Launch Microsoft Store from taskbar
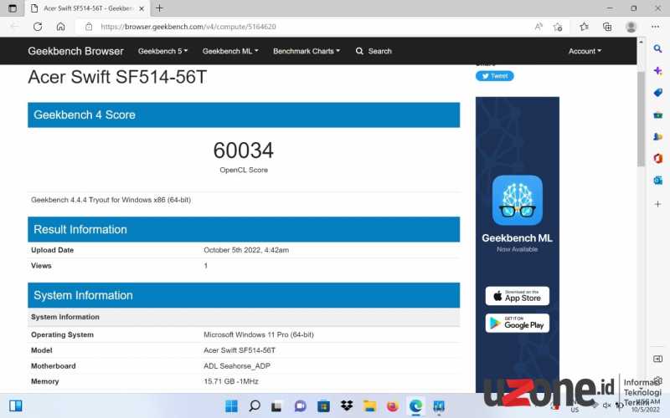 point(323,406)
